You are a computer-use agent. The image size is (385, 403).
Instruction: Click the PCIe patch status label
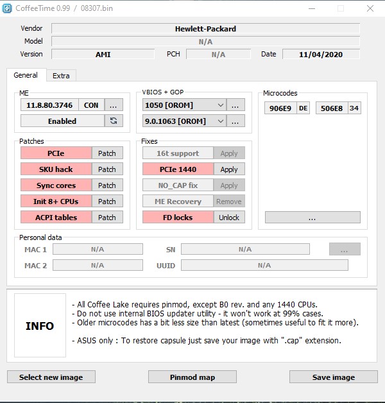point(56,153)
